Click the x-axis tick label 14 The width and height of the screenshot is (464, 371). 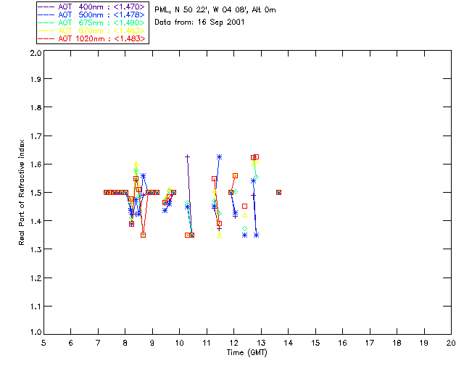pyautogui.click(x=289, y=343)
